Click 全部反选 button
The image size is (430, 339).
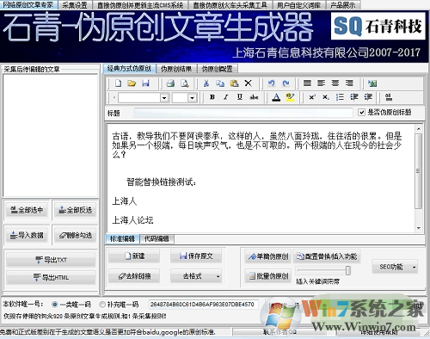(x=76, y=210)
